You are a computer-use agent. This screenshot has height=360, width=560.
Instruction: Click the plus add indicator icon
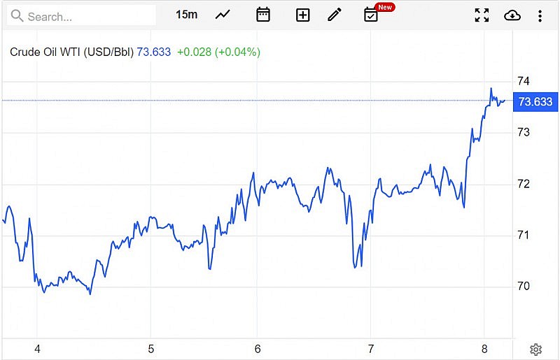302,15
